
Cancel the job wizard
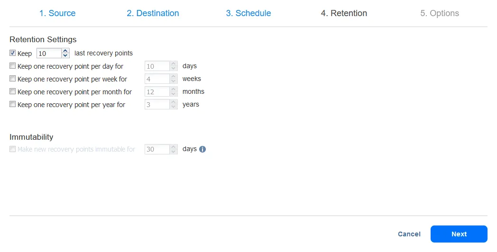[x=409, y=234]
